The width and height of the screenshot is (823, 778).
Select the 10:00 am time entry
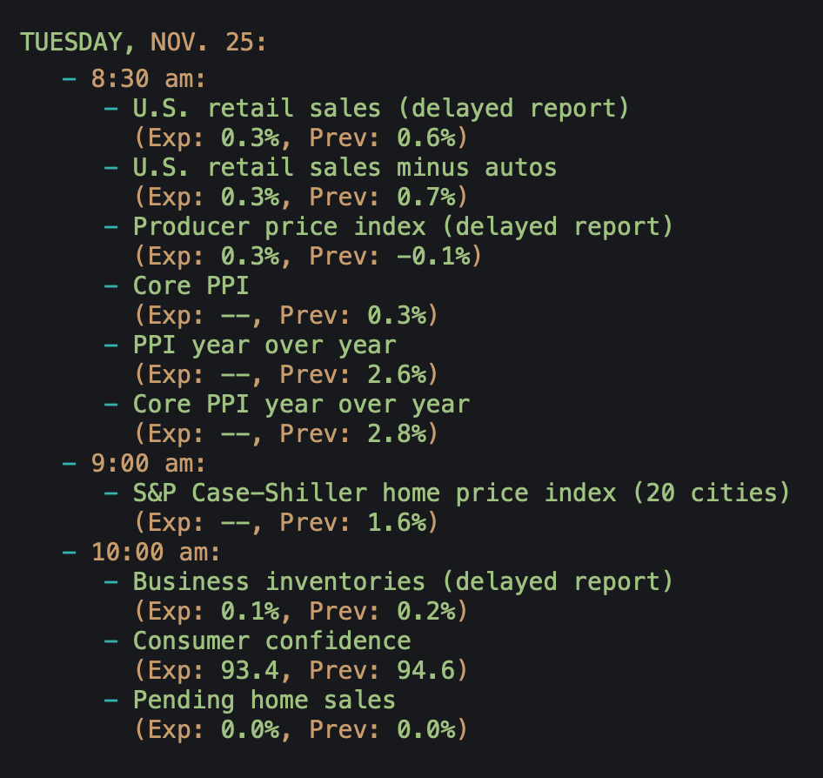[x=156, y=553]
